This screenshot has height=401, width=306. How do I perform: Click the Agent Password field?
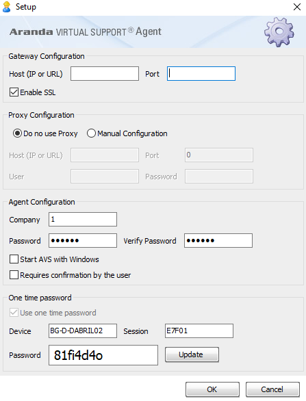coord(83,240)
